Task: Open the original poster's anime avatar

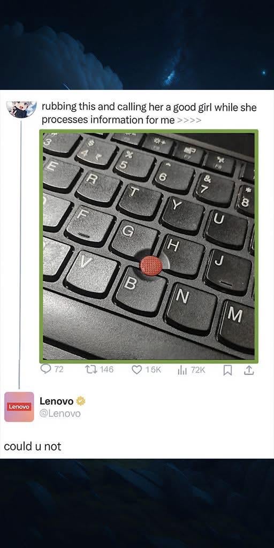Action: tap(21, 109)
